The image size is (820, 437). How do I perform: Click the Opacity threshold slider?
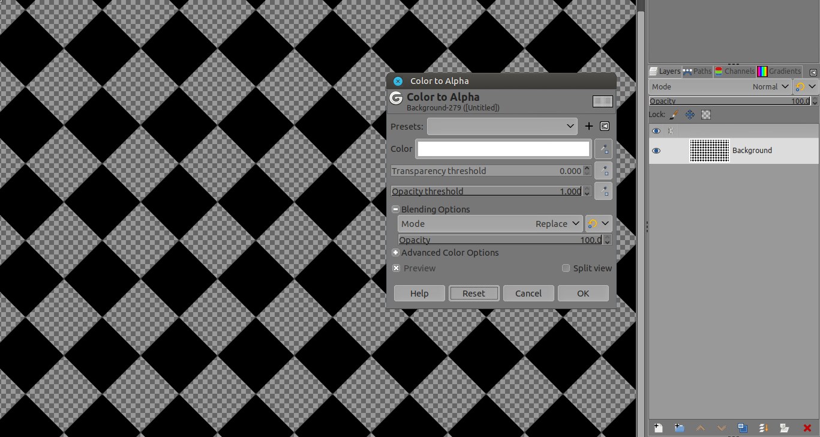(486, 191)
